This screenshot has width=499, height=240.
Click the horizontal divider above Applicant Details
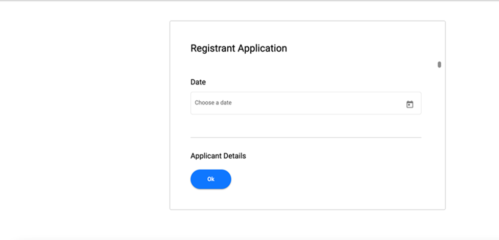(306, 138)
